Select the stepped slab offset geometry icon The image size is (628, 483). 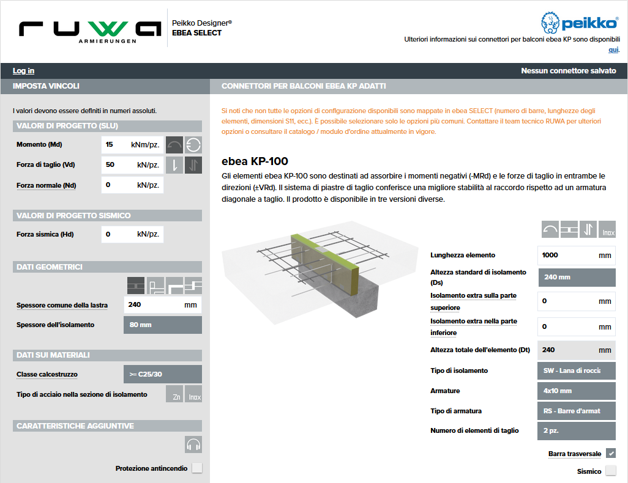tap(193, 286)
